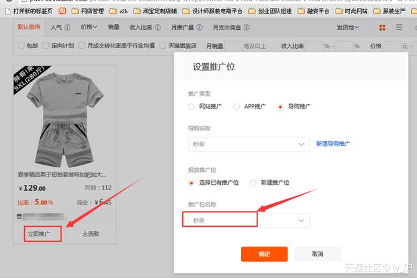417x278 pixels.
Task: Click info icon next to 月支出佣金
Action: (x=246, y=27)
